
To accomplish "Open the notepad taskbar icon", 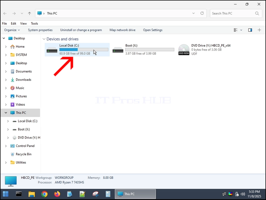I will [x=69, y=194].
